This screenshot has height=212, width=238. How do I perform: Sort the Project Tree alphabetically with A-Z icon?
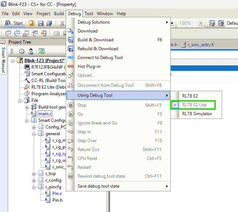[x=12, y=51]
